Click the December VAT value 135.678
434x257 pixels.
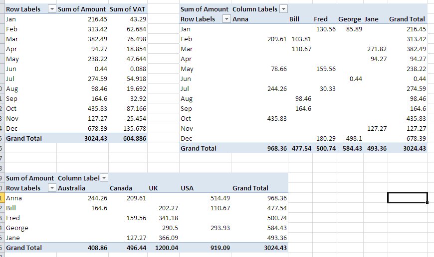coord(134,128)
